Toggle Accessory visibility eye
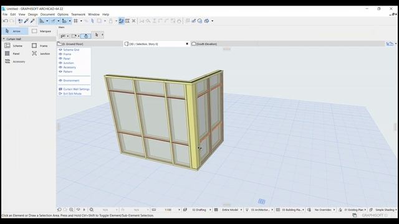 (x=60, y=67)
